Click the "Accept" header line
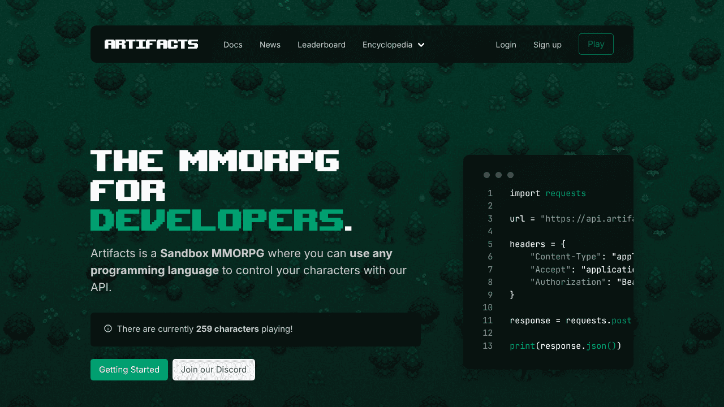 pos(581,270)
